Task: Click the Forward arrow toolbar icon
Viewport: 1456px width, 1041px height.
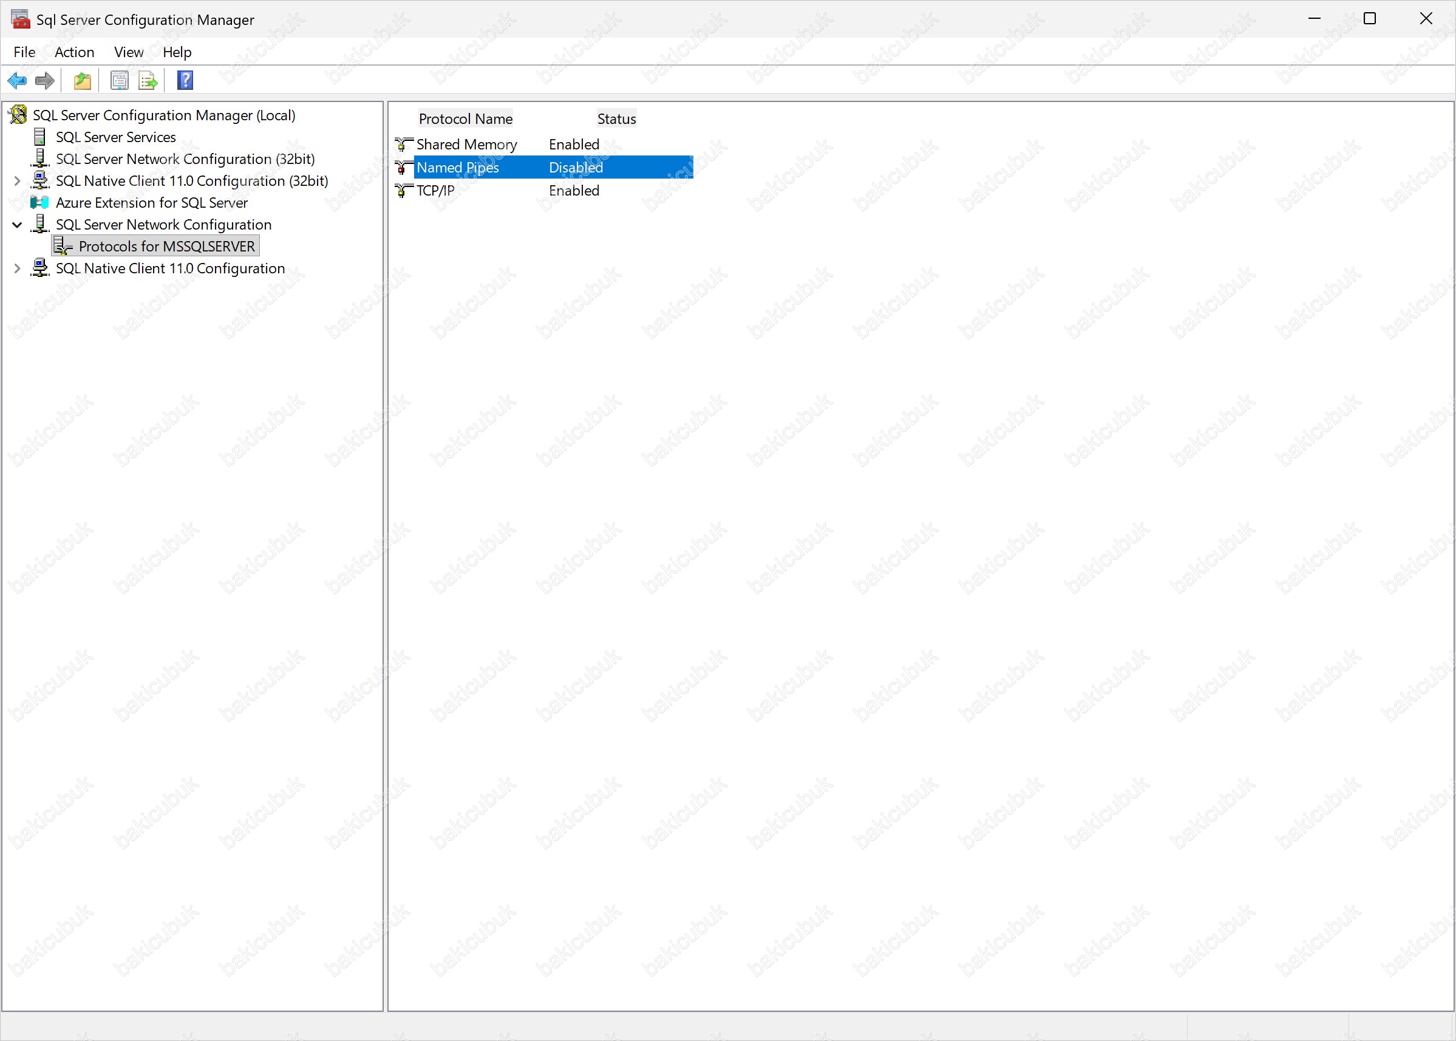Action: pyautogui.click(x=45, y=81)
